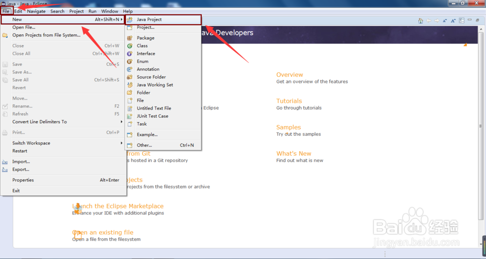Click the Enum icon in submenu
The image size is (486, 259).
130,62
